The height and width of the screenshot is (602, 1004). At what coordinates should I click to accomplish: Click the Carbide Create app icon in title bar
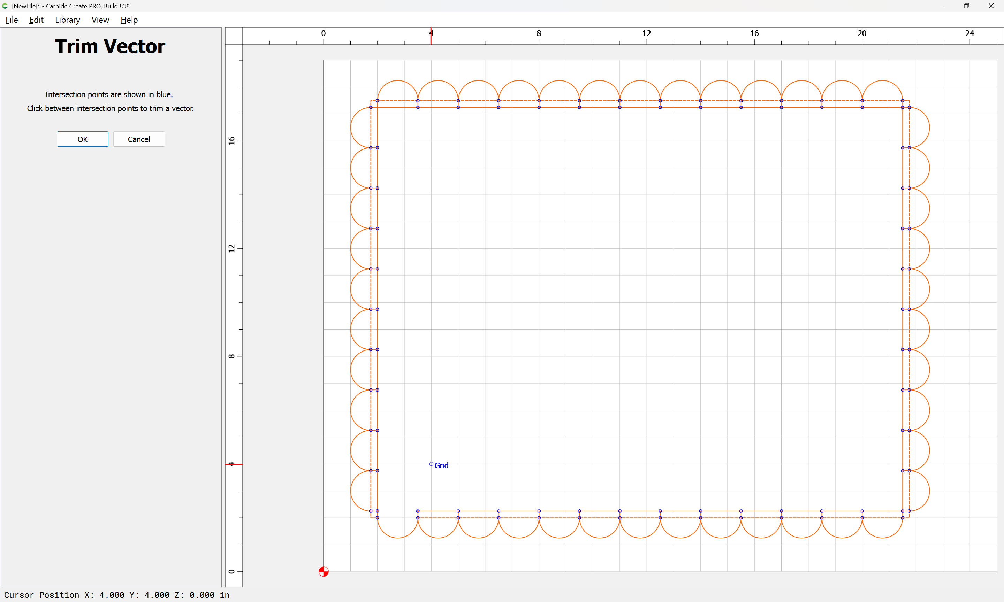5,6
